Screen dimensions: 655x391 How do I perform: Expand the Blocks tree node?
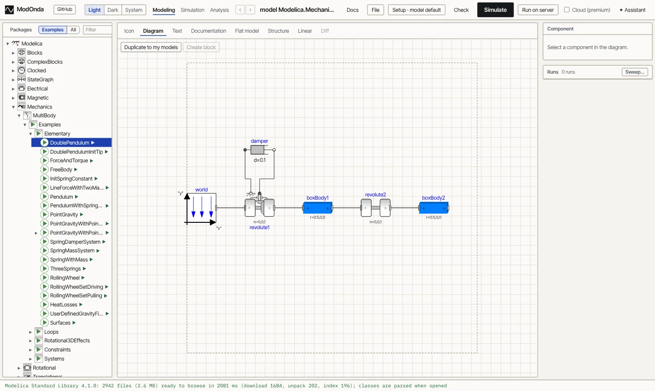(x=13, y=53)
